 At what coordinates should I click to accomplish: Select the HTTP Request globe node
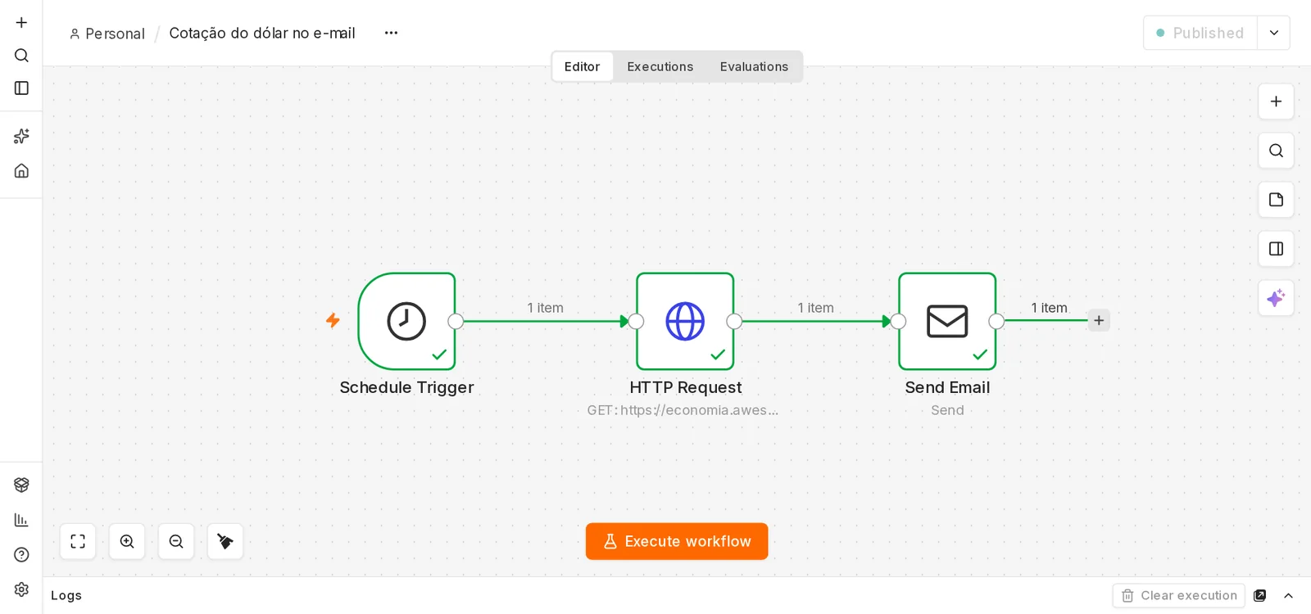pos(685,321)
